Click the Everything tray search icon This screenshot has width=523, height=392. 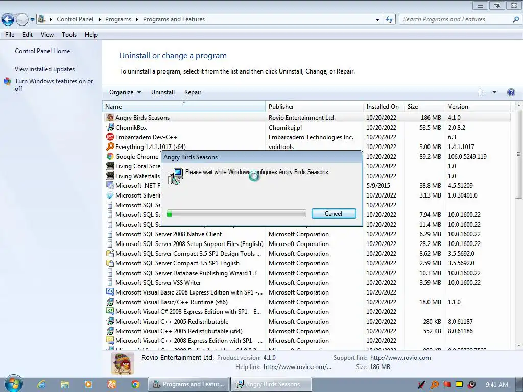435,385
